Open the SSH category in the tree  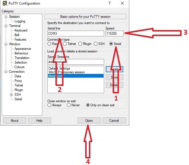click(x=18, y=95)
